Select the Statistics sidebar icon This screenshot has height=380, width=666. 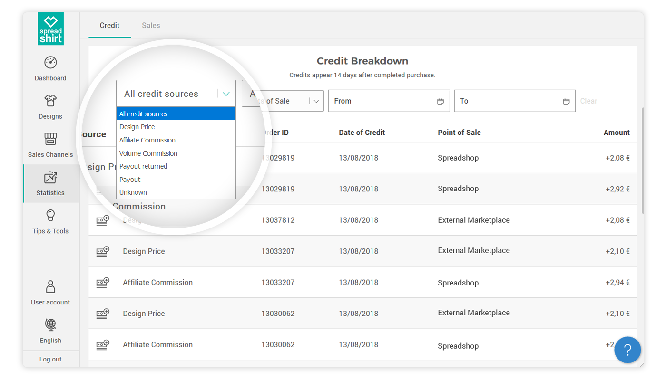[x=50, y=178]
